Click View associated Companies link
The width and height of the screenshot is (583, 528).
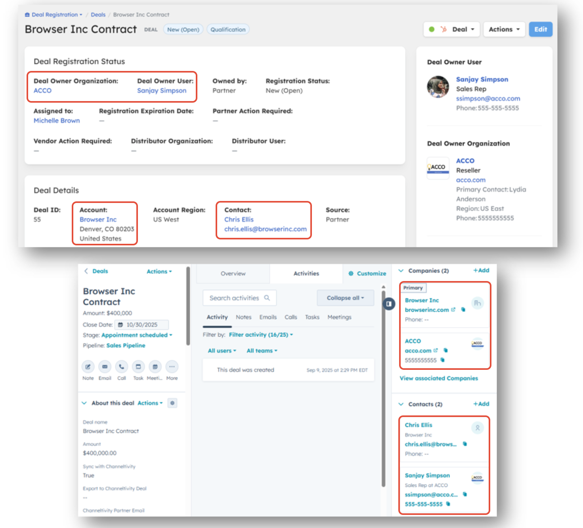click(x=439, y=378)
